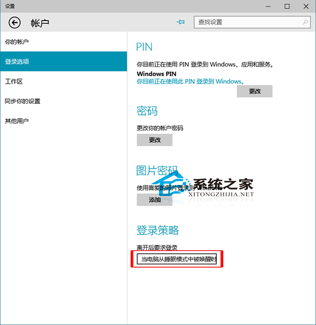Image resolution: width=316 pixels, height=325 pixels.
Task: Minimize the 设置 window
Action: 268,6
